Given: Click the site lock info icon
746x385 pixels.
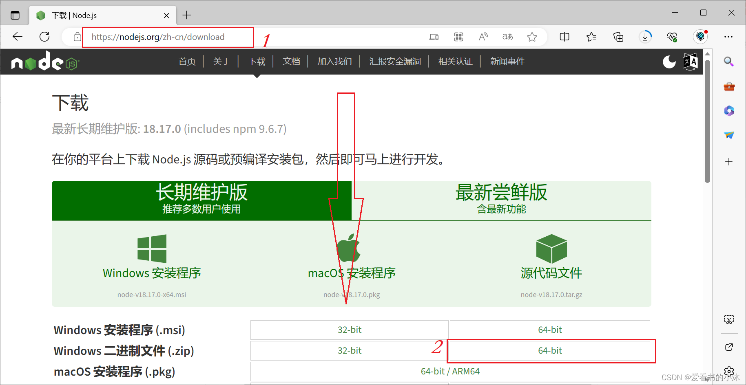Looking at the screenshot, I should click(x=77, y=37).
